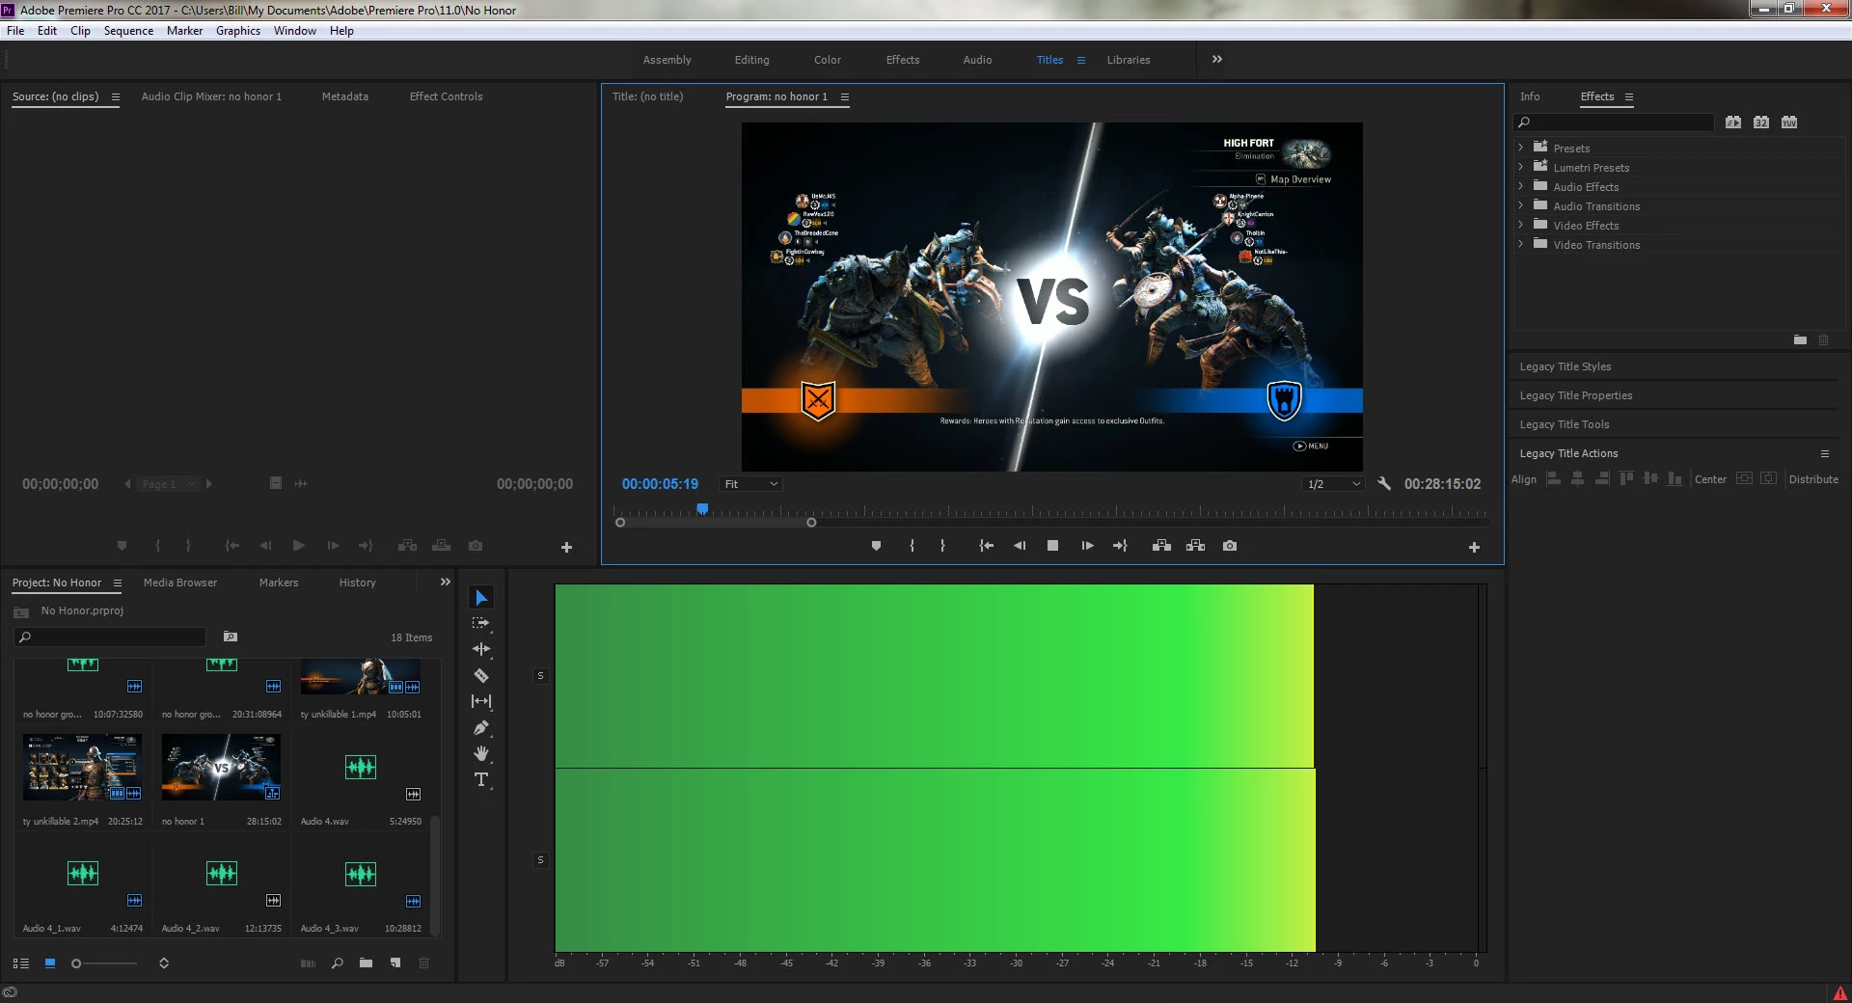The image size is (1852, 1003).
Task: Step back one frame in Program monitor
Action: click(x=1020, y=546)
